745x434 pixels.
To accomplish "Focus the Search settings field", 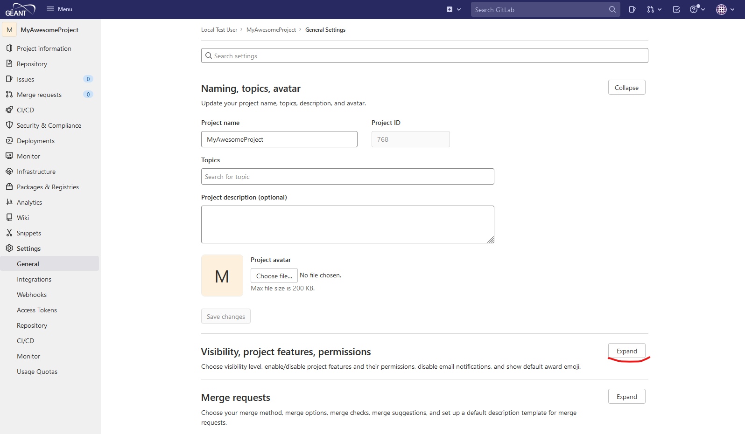I will tap(424, 55).
